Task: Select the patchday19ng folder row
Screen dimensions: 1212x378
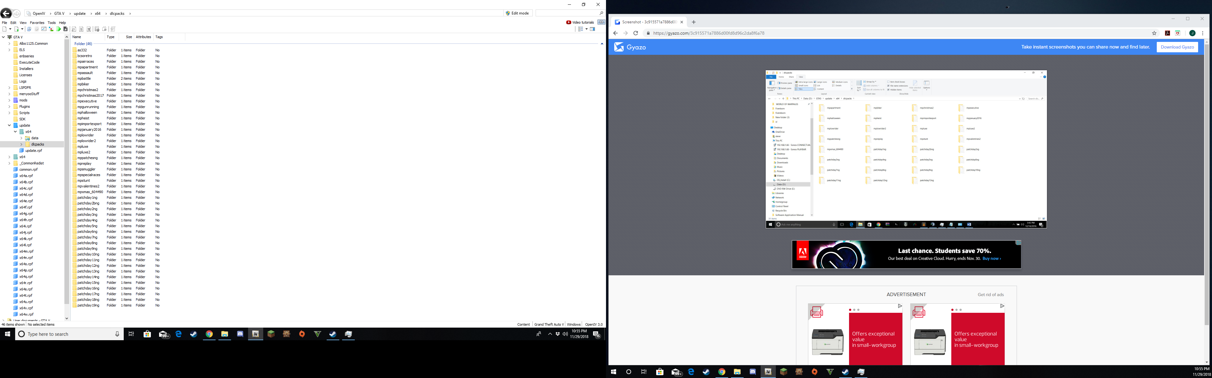Action: 116,305
